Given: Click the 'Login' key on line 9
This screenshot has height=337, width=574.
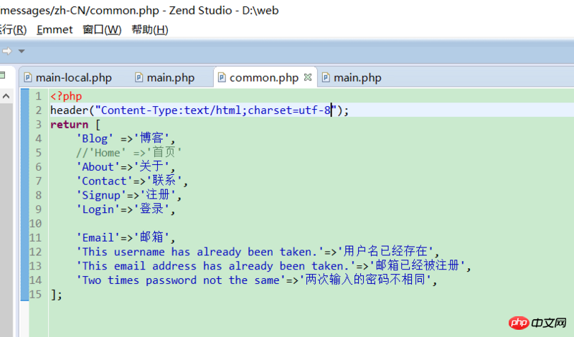Looking at the screenshot, I should 98,209.
